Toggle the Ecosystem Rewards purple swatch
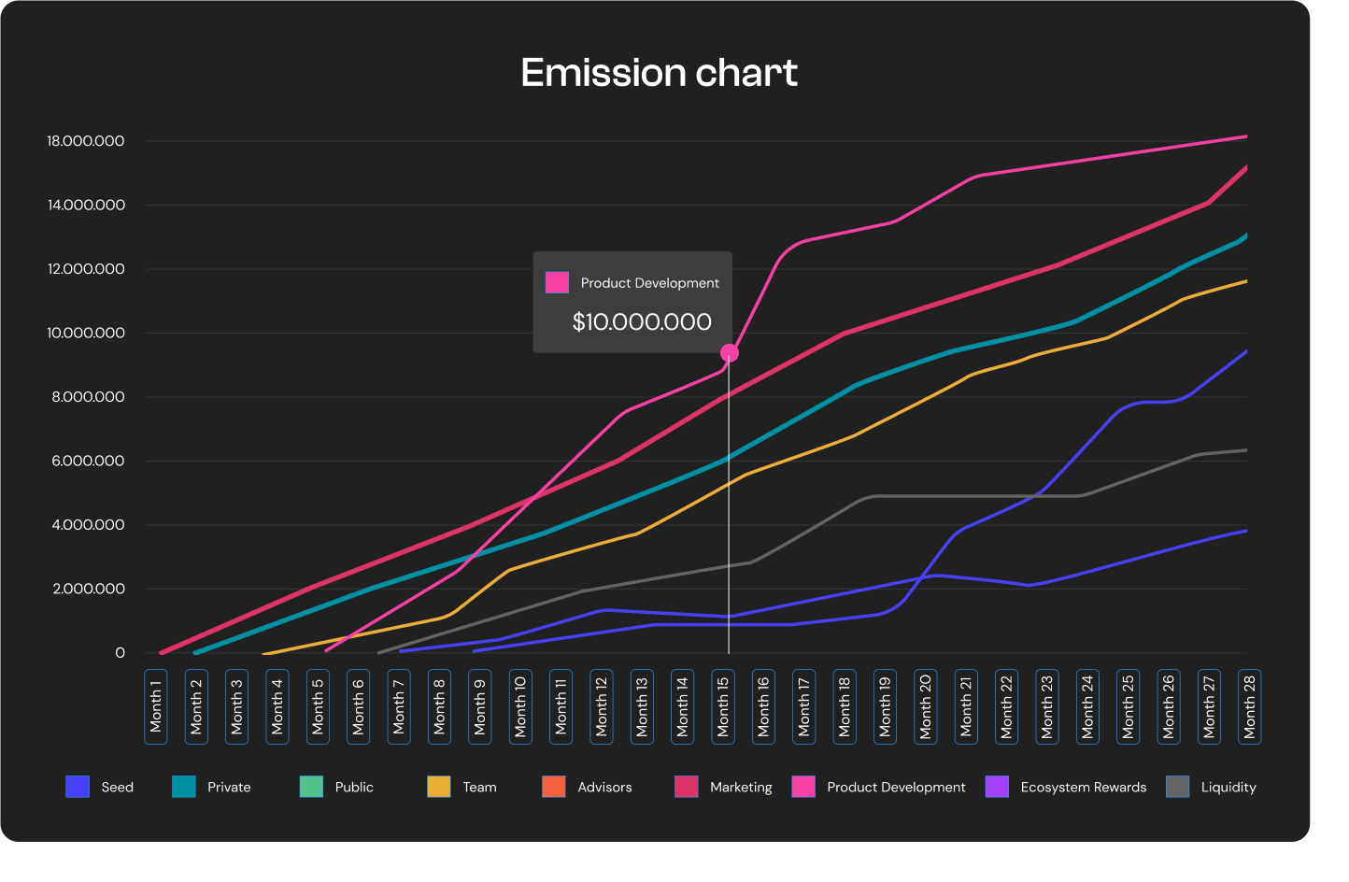Screen dimensions: 1349x882 pyautogui.click(x=997, y=787)
